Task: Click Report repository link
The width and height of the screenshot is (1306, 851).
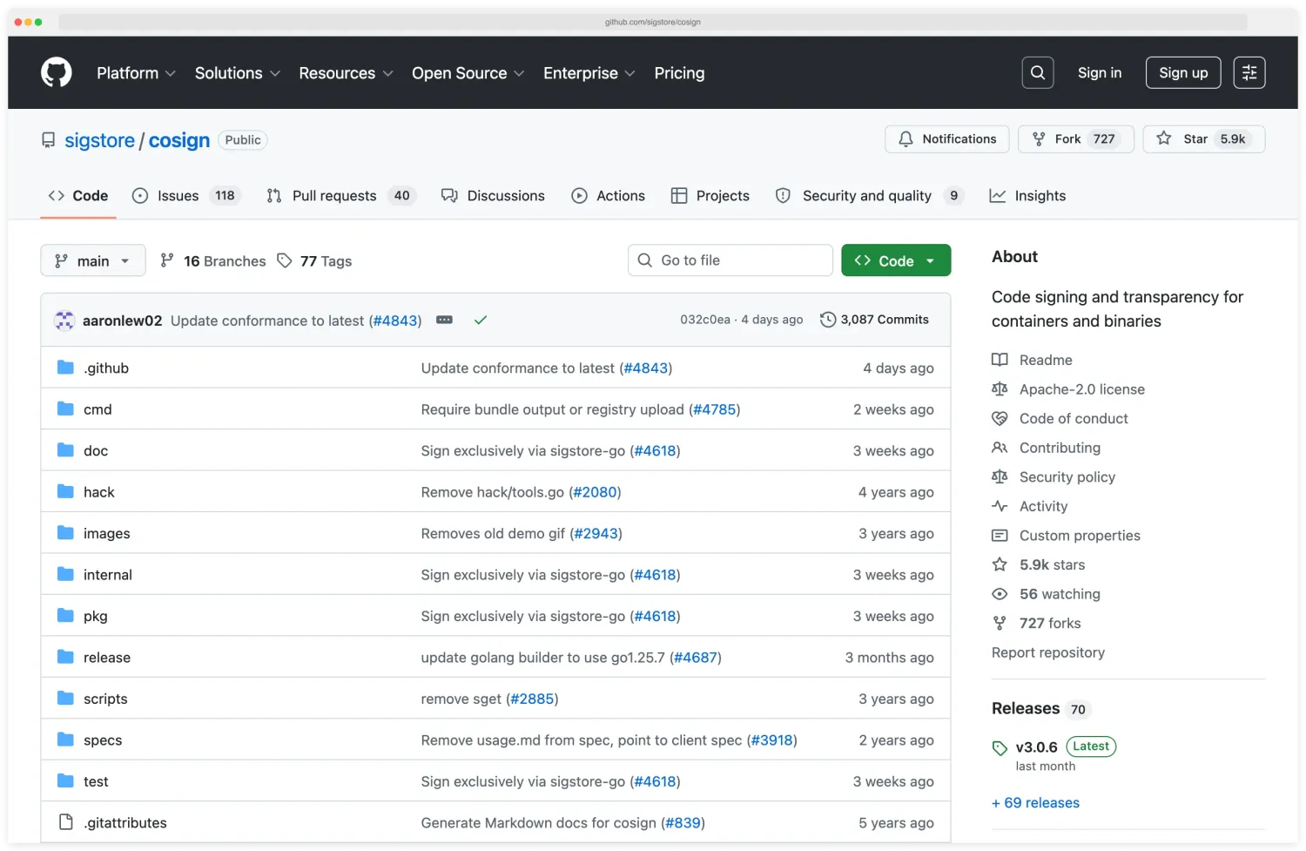Action: click(1047, 652)
